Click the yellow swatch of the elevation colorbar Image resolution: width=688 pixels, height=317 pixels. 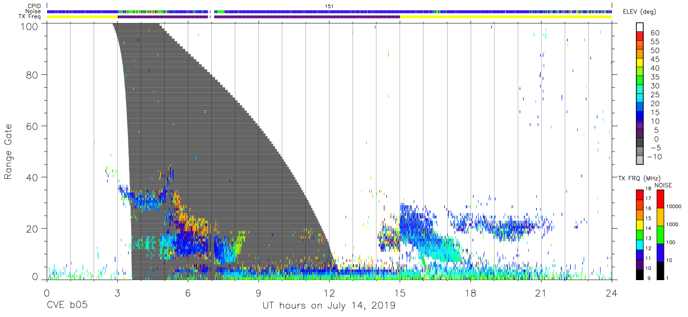640,62
